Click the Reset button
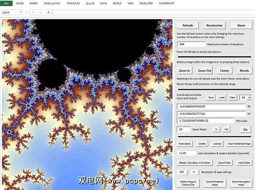 coord(241,25)
